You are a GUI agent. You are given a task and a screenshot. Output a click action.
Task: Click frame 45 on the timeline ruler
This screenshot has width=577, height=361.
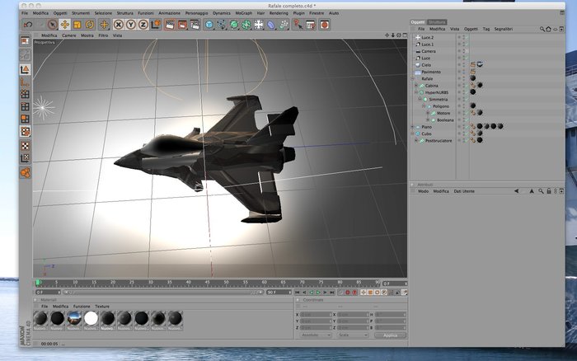click(207, 283)
